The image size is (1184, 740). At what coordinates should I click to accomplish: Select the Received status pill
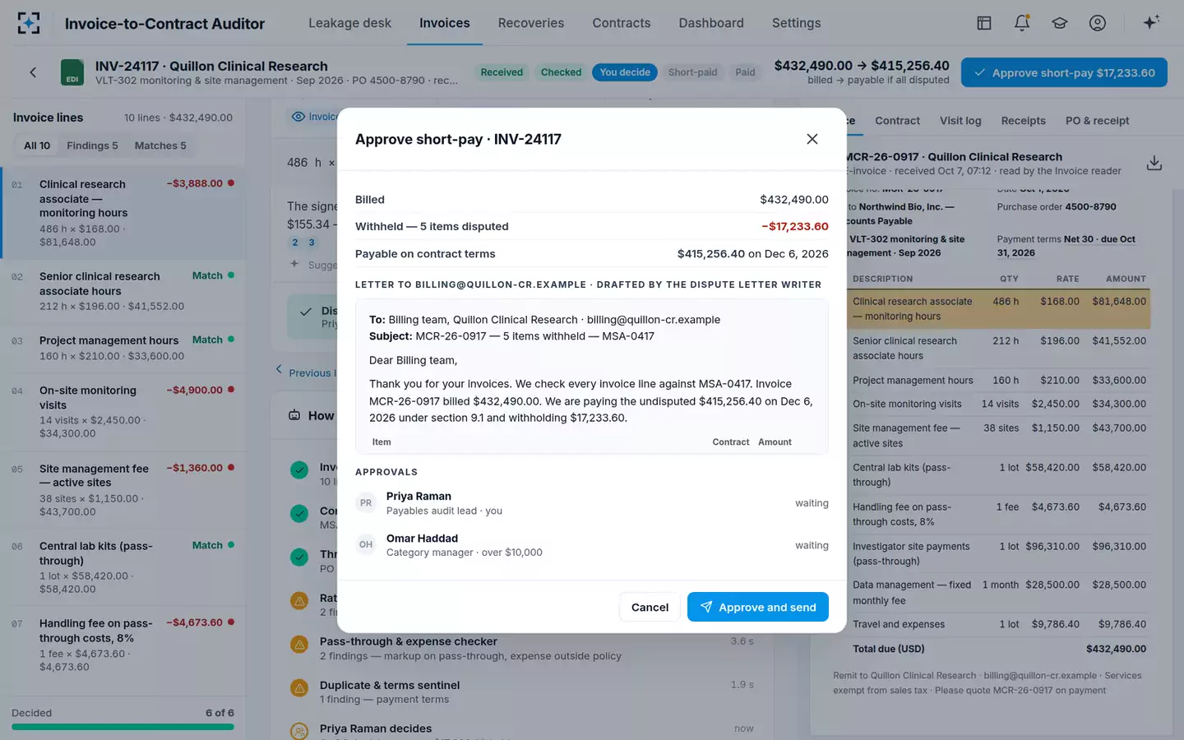point(502,72)
